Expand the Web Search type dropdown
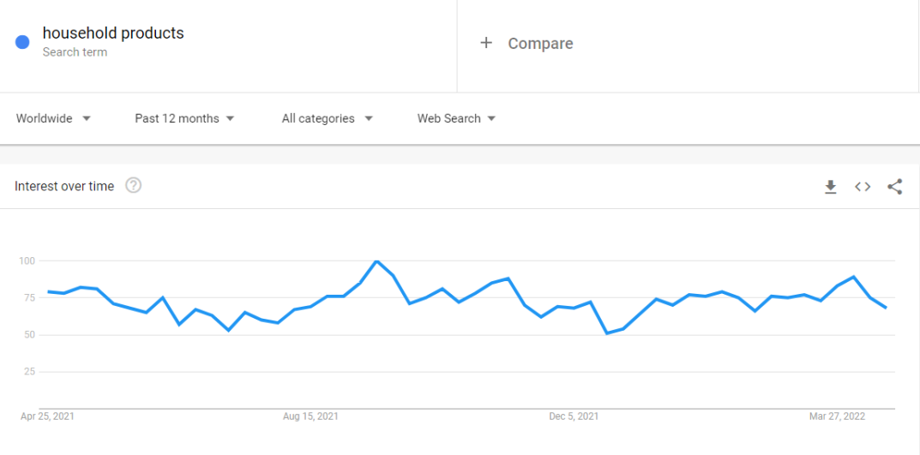 point(456,118)
